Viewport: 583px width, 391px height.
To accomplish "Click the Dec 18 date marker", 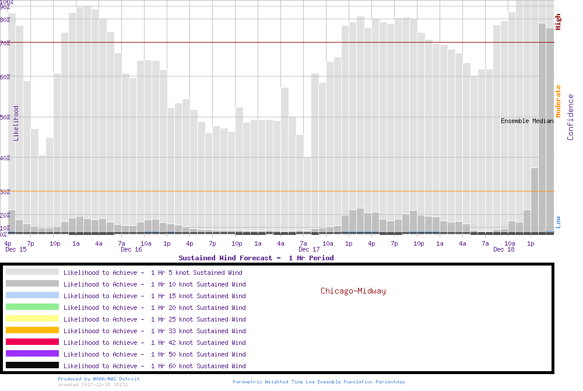I will pos(504,249).
